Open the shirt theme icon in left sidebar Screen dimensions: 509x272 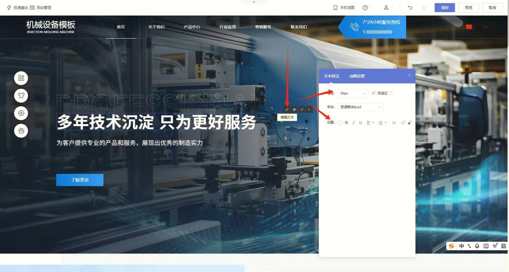[x=21, y=96]
